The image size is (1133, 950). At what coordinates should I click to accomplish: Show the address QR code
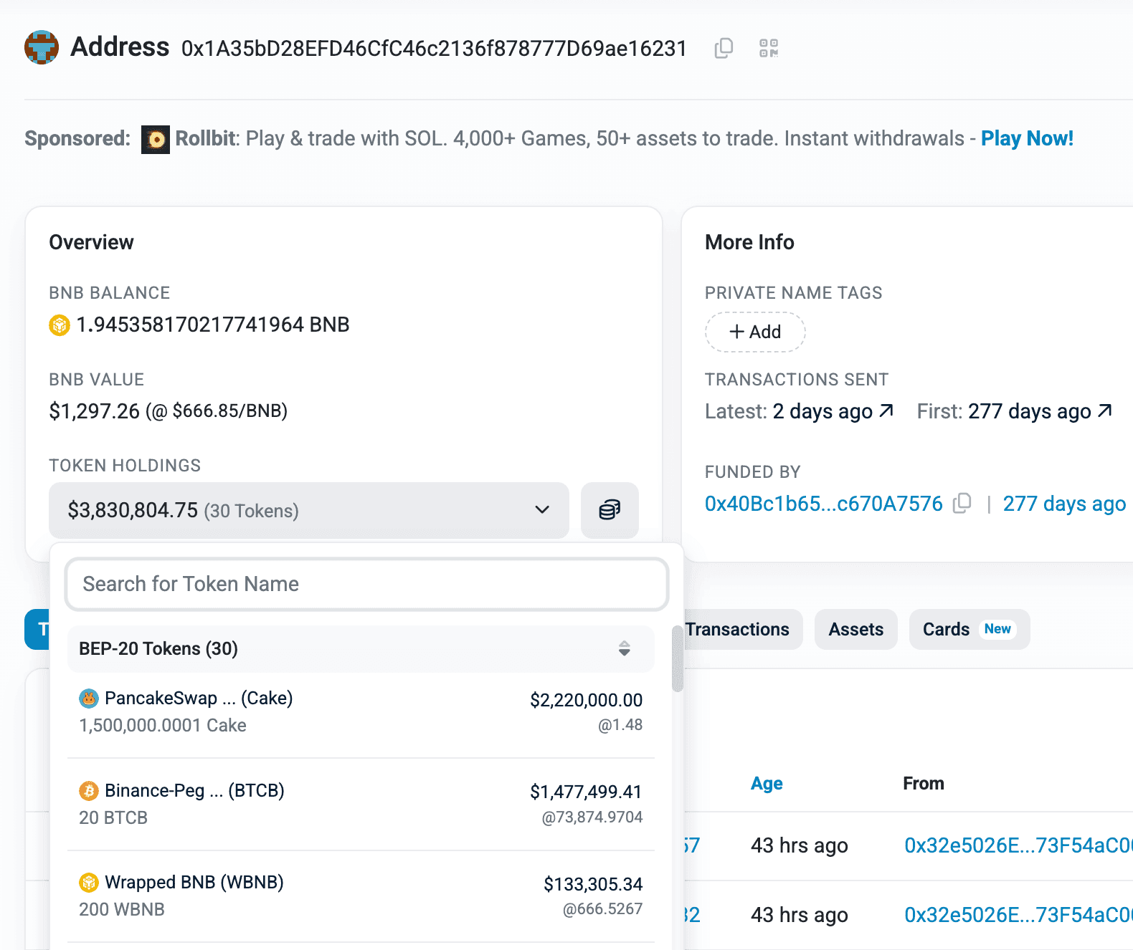point(768,48)
